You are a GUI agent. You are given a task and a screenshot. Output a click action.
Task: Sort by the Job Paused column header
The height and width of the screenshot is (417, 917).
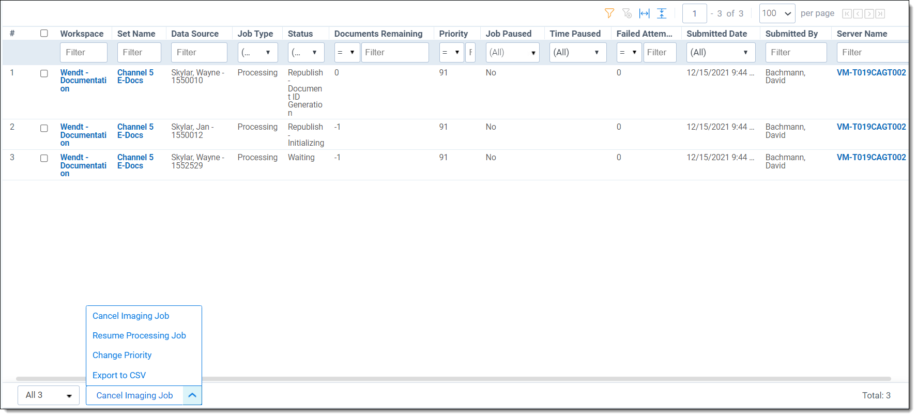point(509,34)
